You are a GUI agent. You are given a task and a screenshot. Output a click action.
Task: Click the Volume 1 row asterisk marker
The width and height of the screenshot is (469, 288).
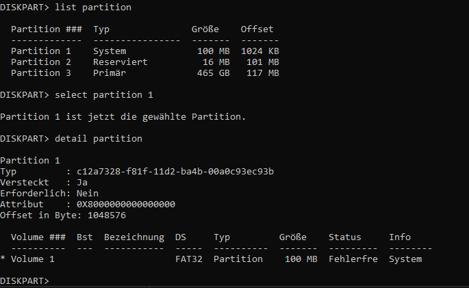3,259
